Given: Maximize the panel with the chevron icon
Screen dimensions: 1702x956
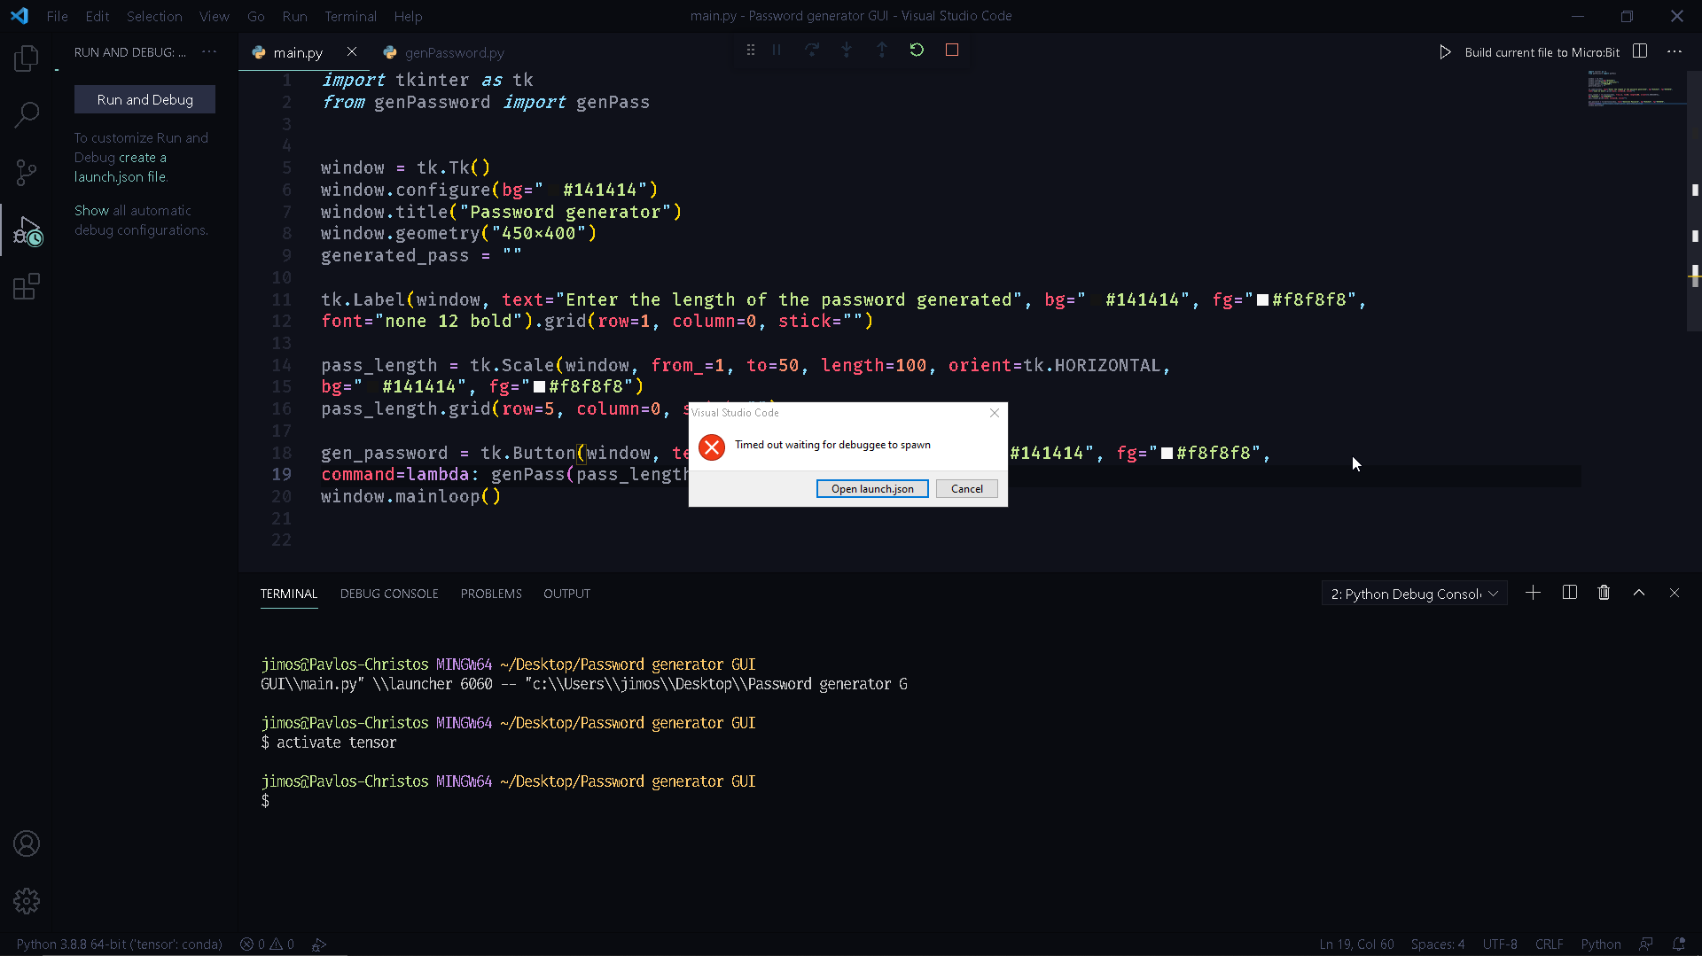Looking at the screenshot, I should (1639, 592).
